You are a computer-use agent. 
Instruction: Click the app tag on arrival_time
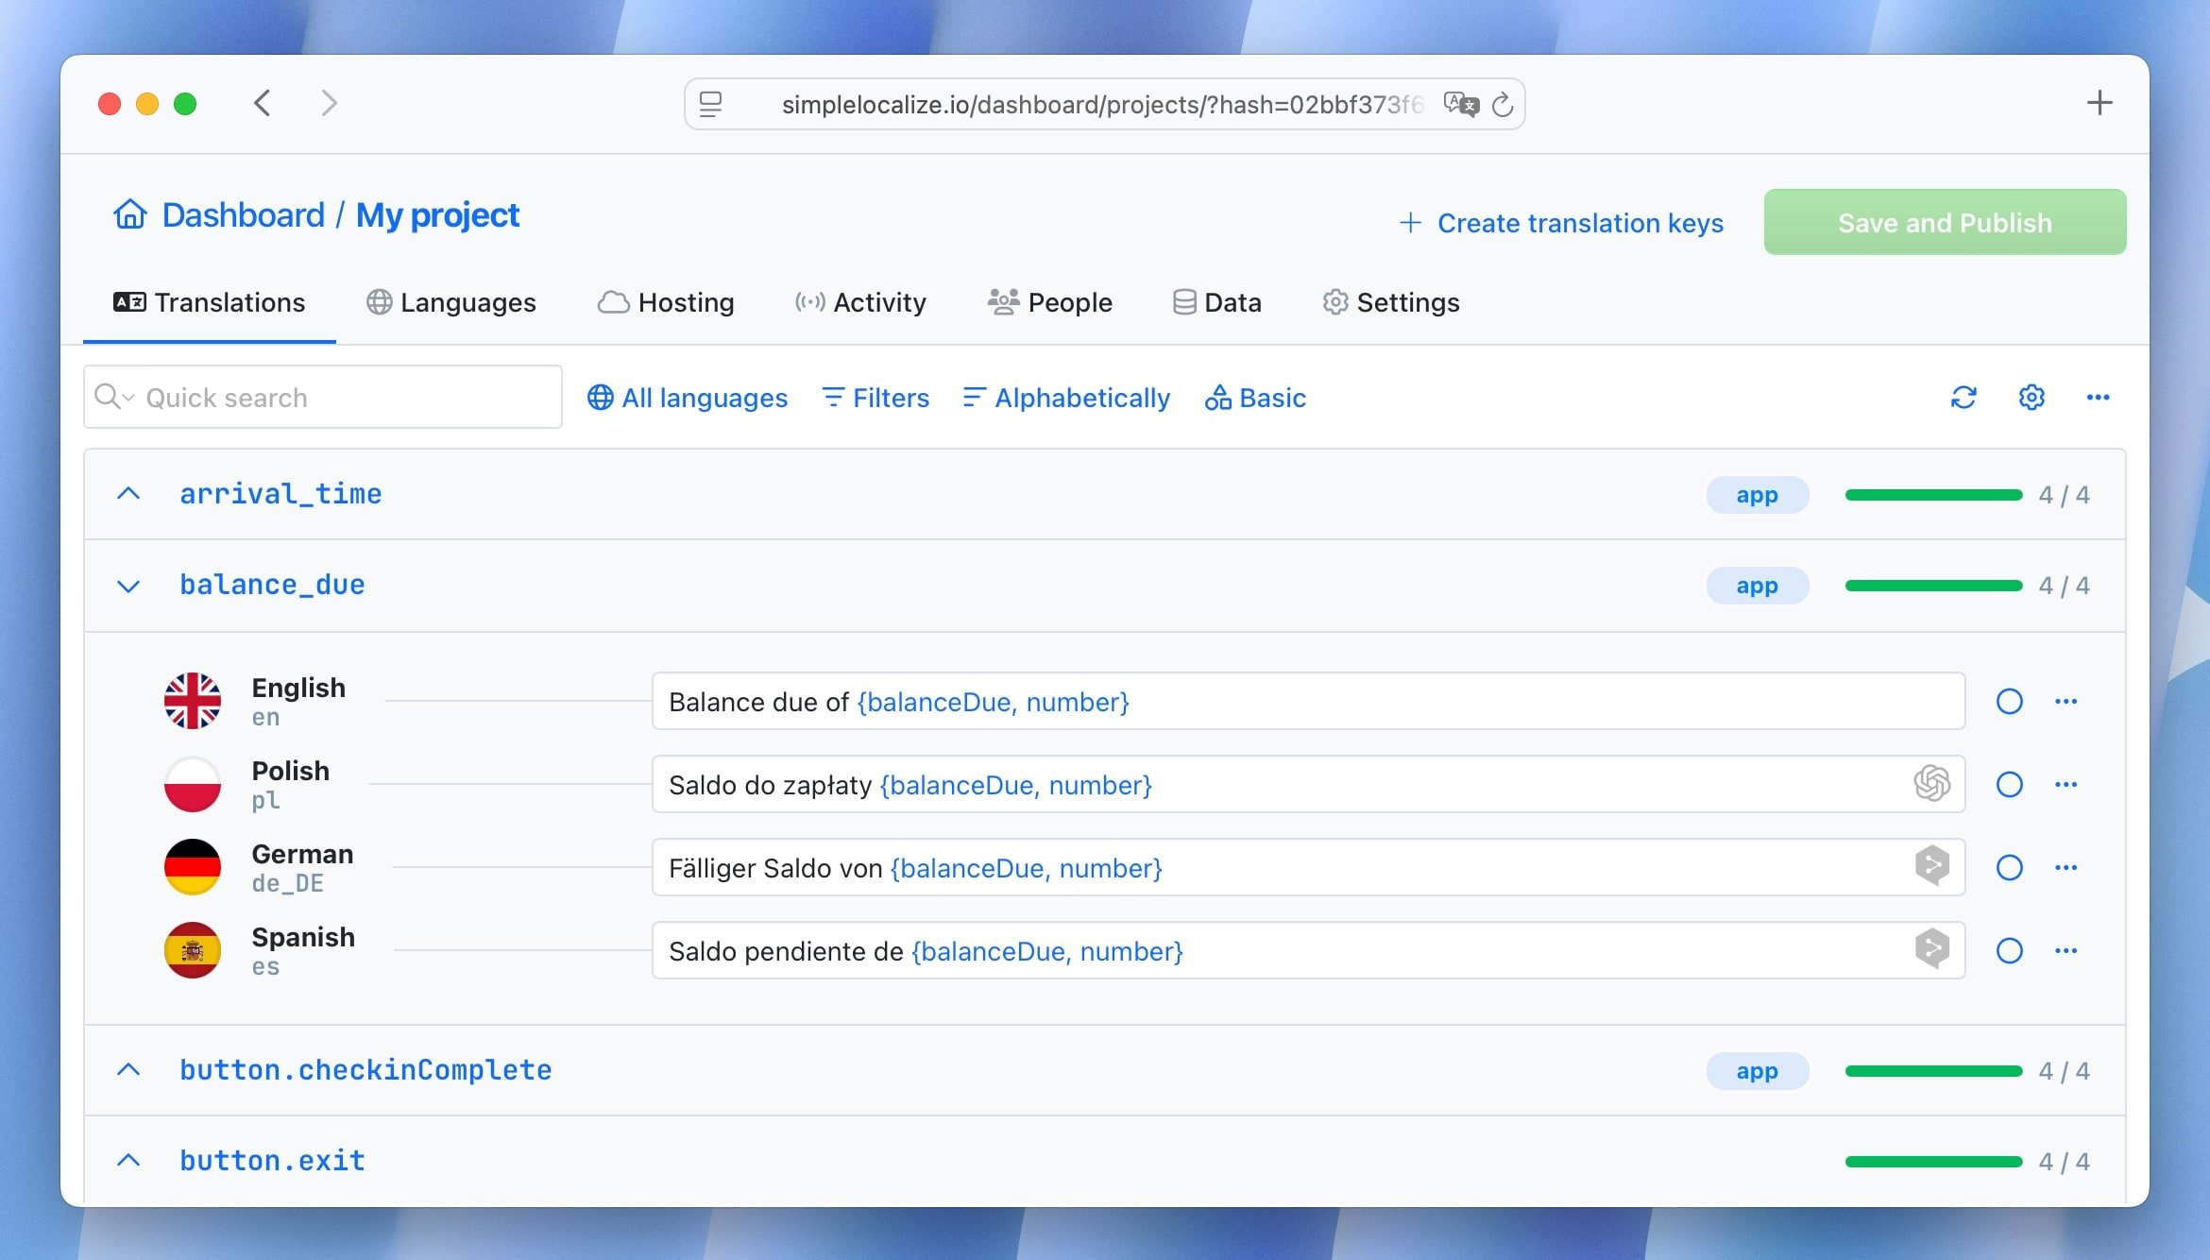1757,495
